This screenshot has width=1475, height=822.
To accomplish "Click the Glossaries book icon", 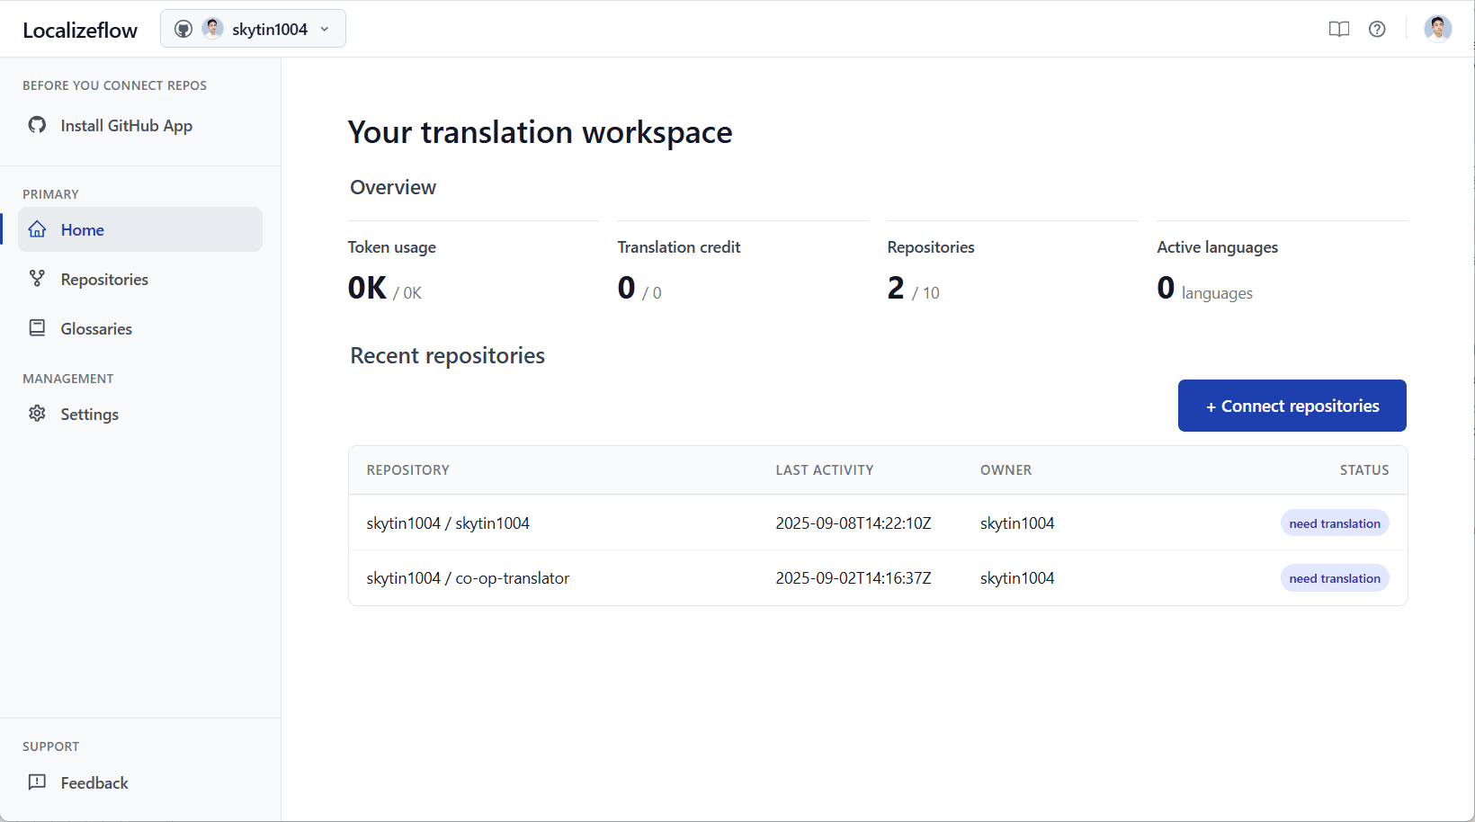I will [37, 328].
